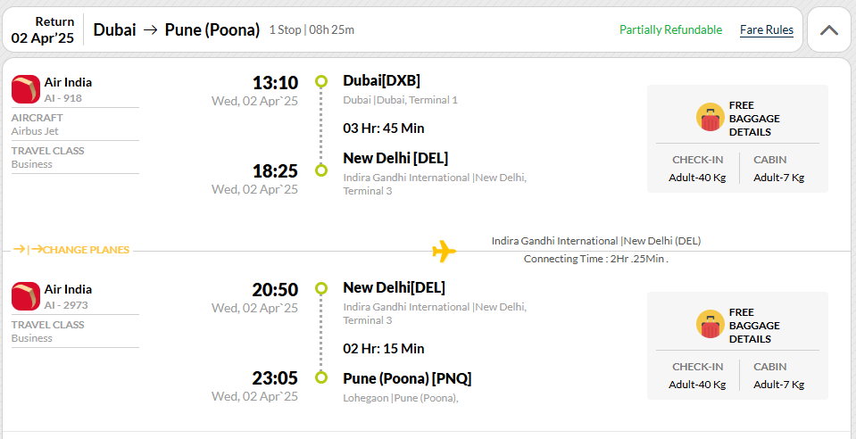Select the Dubai to Pune route heading
Viewport: 856px width, 439px height.
pos(177,29)
